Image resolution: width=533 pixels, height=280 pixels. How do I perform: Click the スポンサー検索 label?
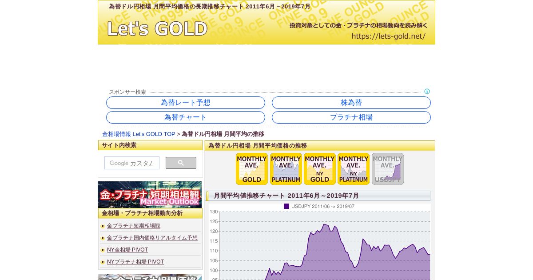tap(127, 92)
